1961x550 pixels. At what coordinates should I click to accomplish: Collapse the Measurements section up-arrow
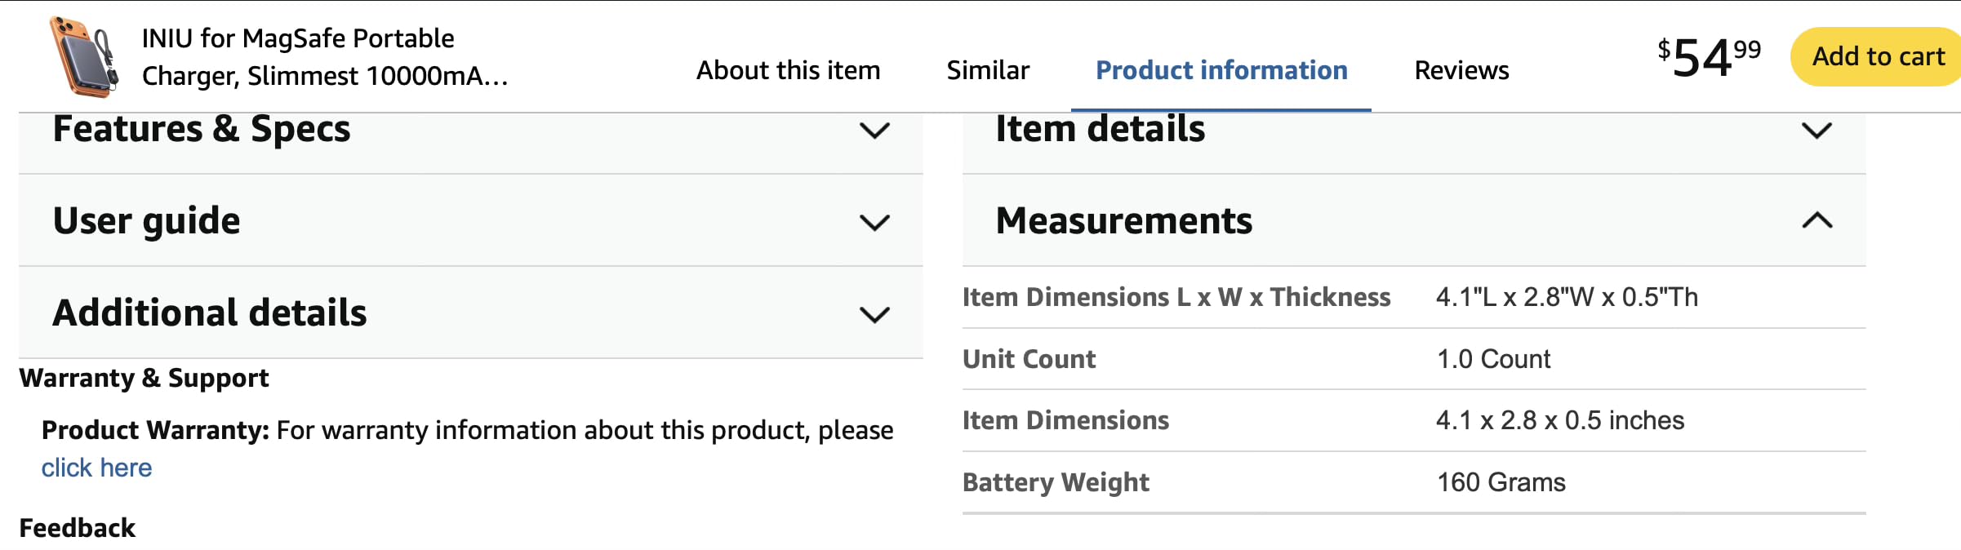1816,220
